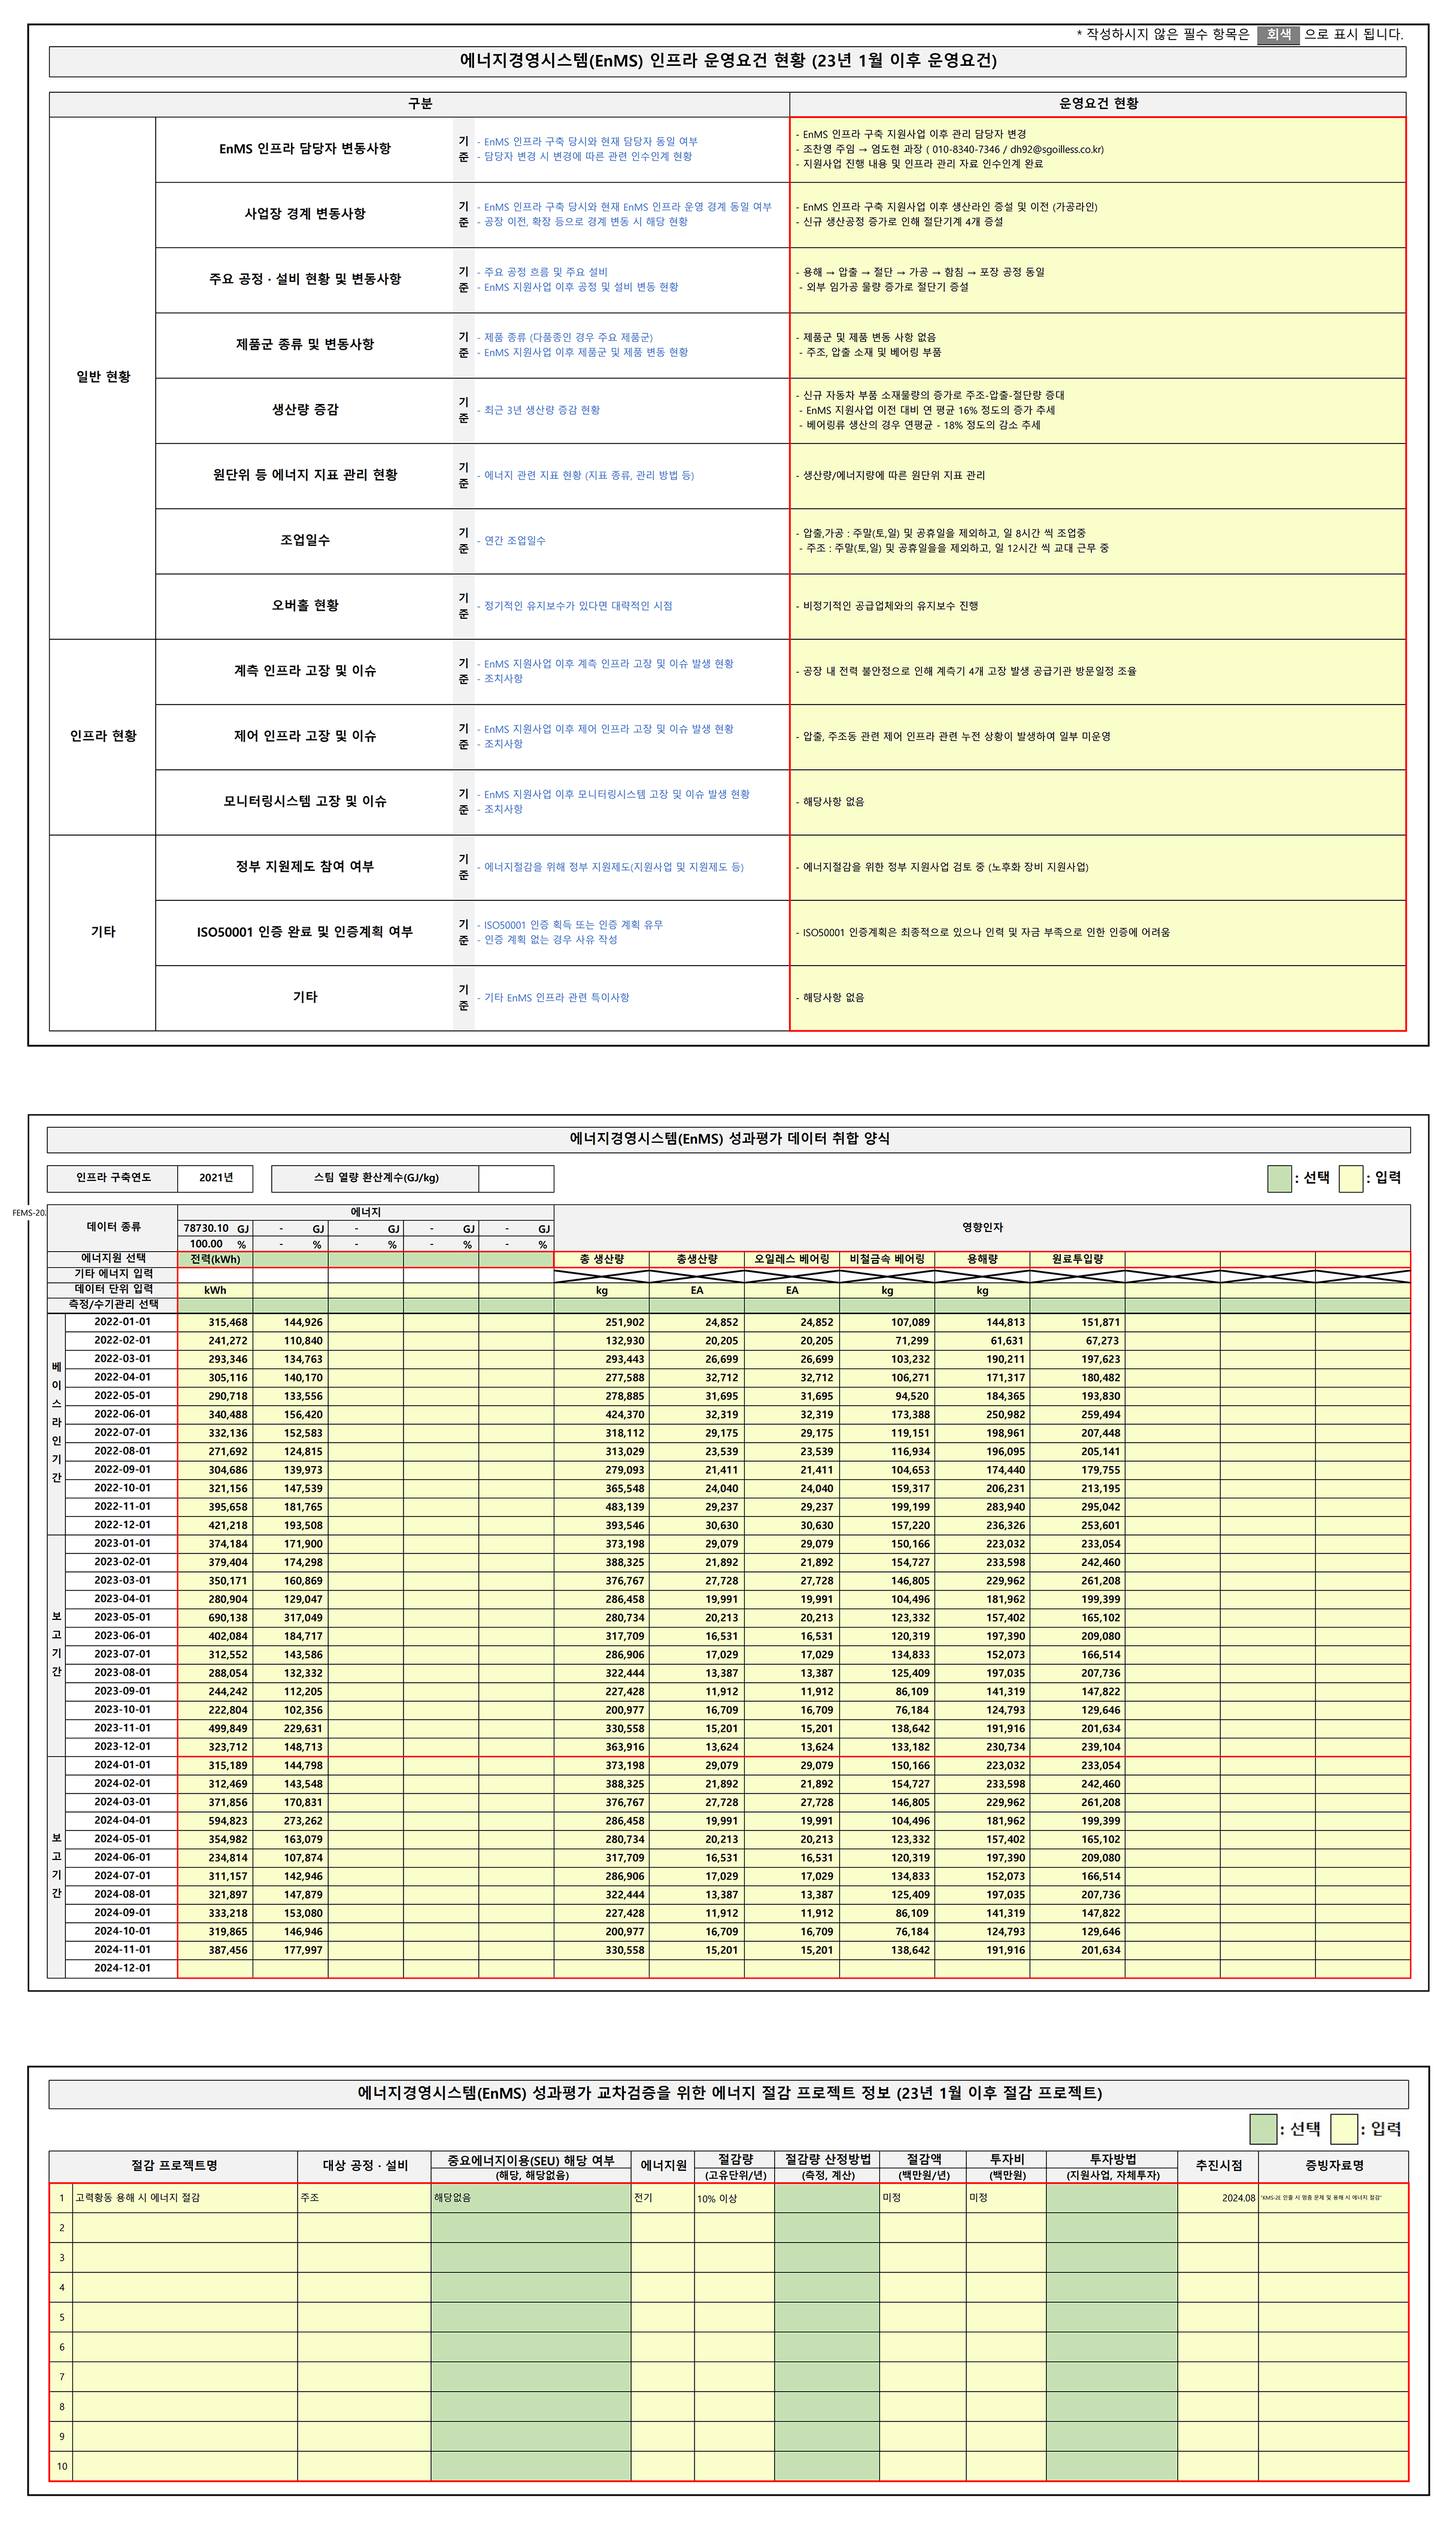Click the 절감 프로젝트명 column header
Screen dimensions: 1456x2525
click(x=173, y=2165)
